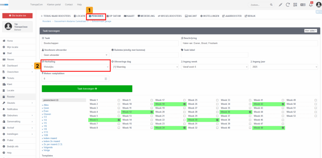Open Contact in top menu
This screenshot has height=158, width=322.
tap(69, 4)
